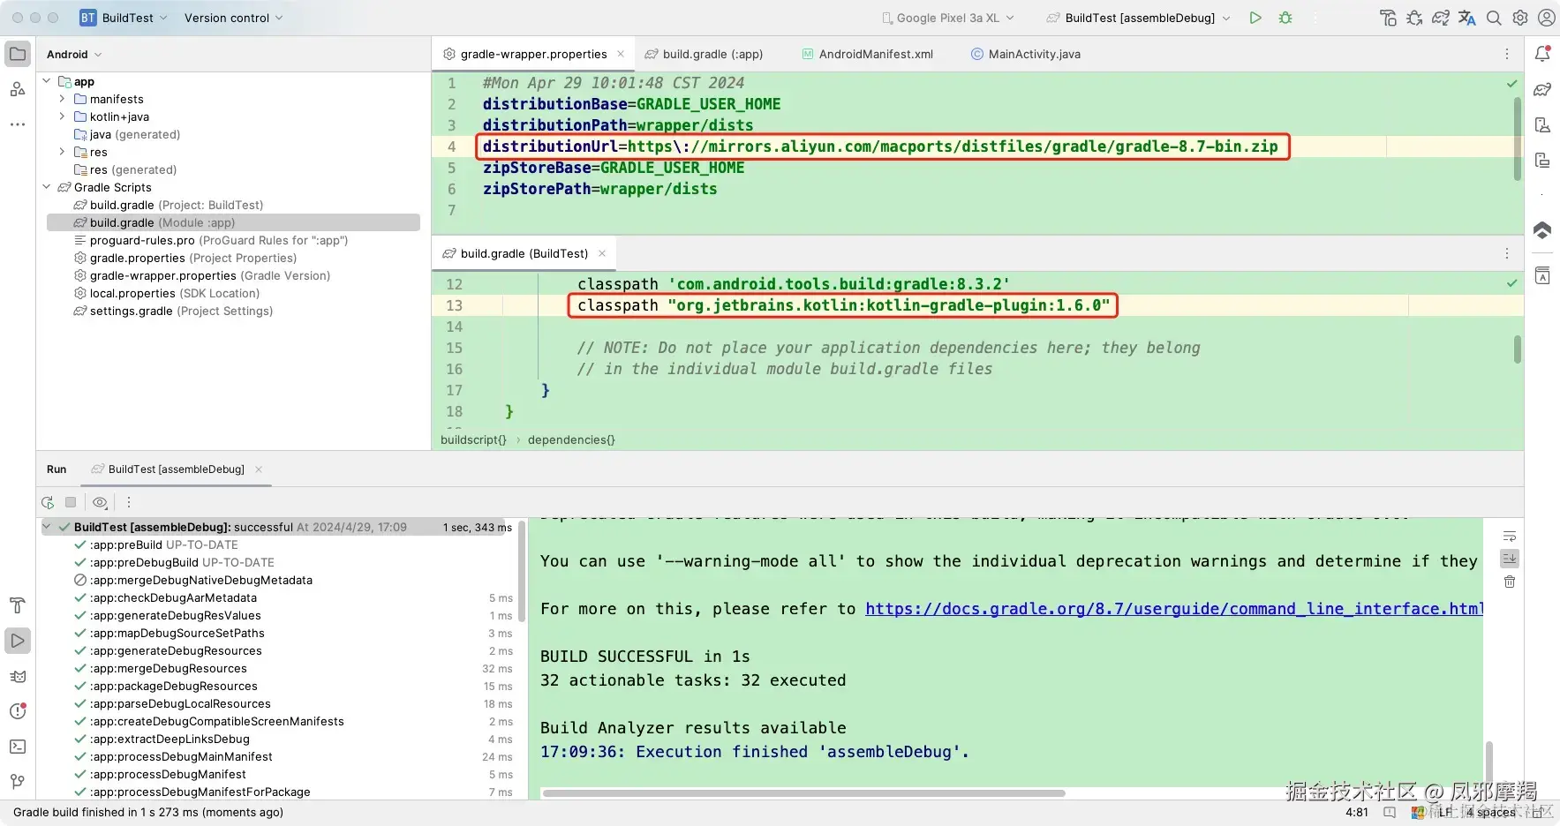Click the build console horizontal scrollbar
The image size is (1560, 826).
click(803, 793)
